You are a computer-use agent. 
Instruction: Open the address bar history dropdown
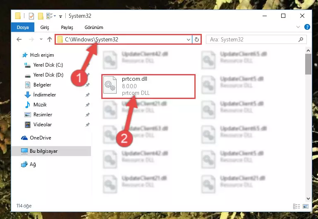pyautogui.click(x=189, y=39)
